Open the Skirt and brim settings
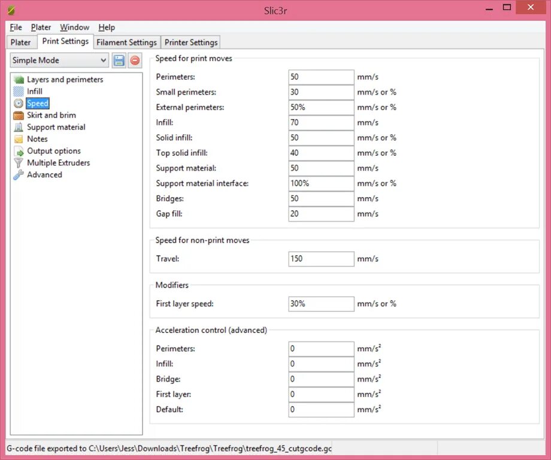551x460 pixels. click(52, 115)
